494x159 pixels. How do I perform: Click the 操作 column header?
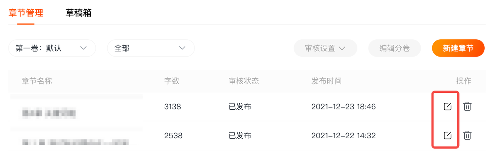464,81
